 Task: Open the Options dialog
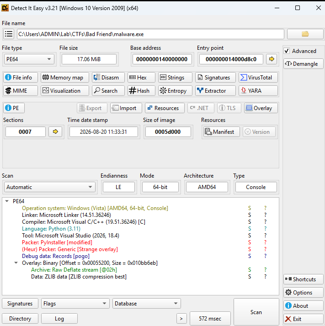pyautogui.click(x=304, y=293)
